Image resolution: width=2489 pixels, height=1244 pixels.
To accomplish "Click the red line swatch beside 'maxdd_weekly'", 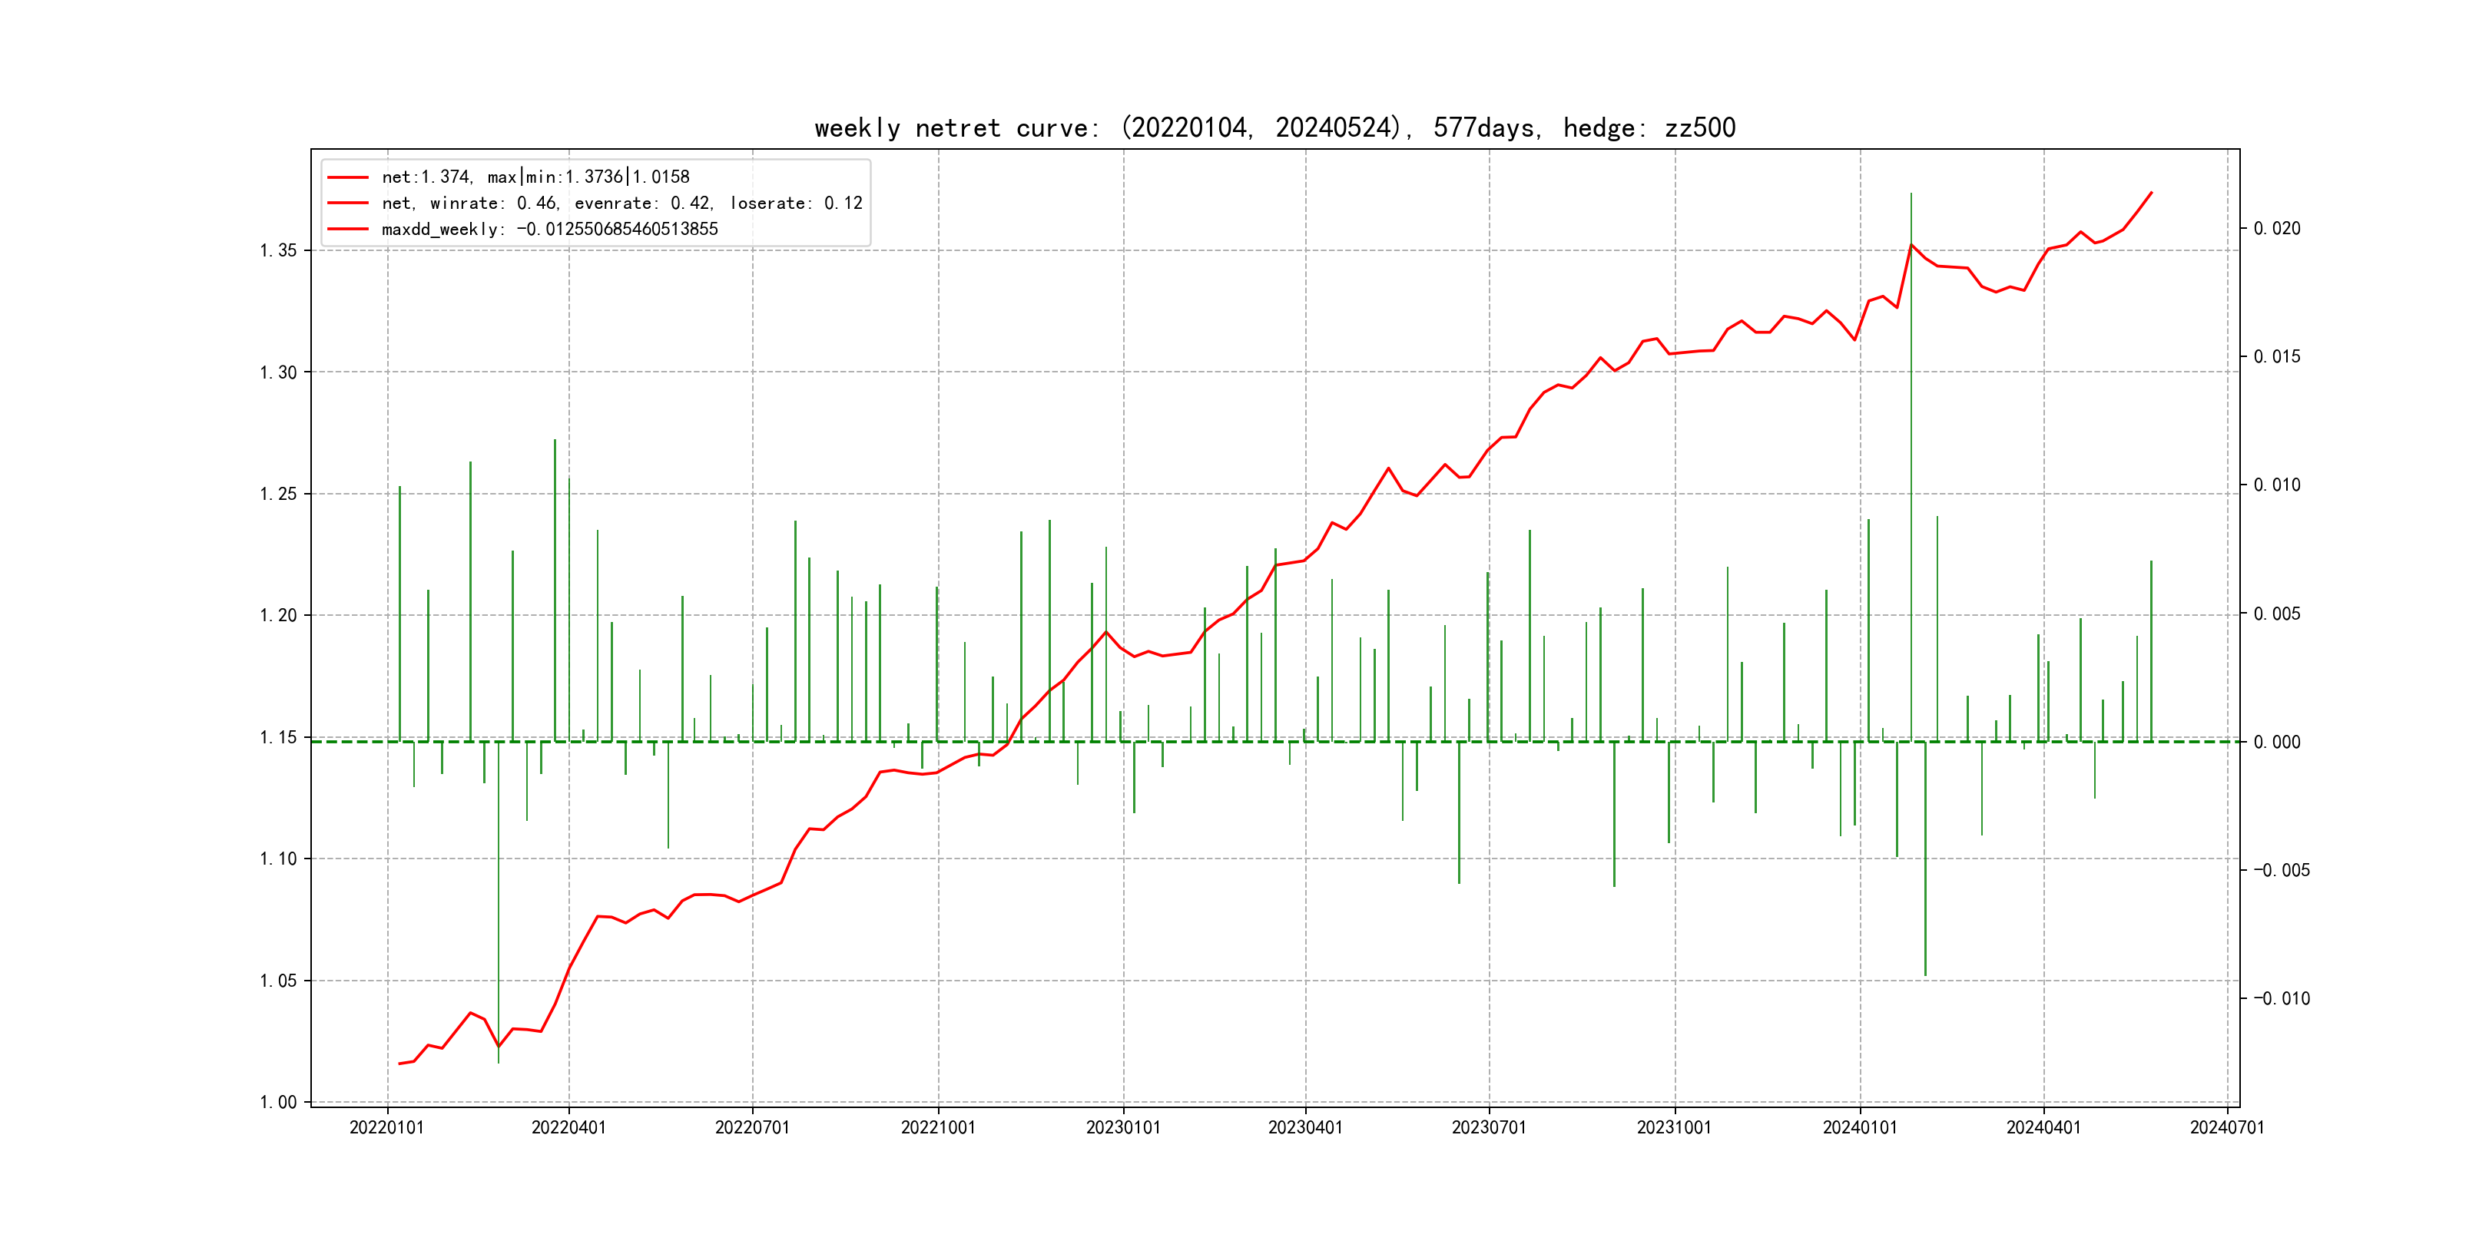I will pyautogui.click(x=347, y=229).
